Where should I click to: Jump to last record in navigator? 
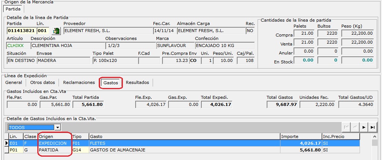(372, 127)
